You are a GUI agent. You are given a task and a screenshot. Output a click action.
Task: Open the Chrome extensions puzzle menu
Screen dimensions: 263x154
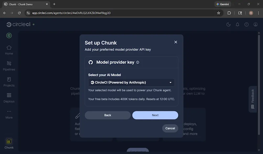(229, 12)
